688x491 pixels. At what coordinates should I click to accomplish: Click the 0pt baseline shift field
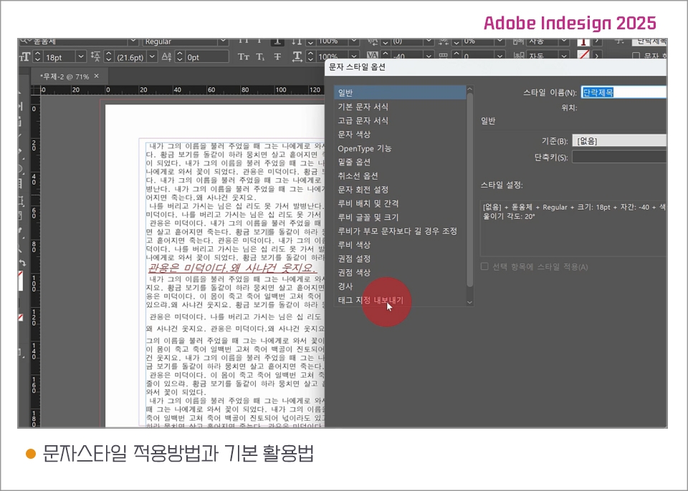click(x=206, y=57)
